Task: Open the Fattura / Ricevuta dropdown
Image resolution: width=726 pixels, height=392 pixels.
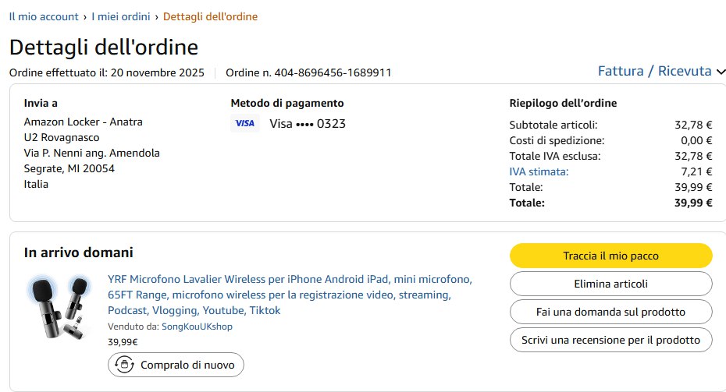Action: [661, 71]
